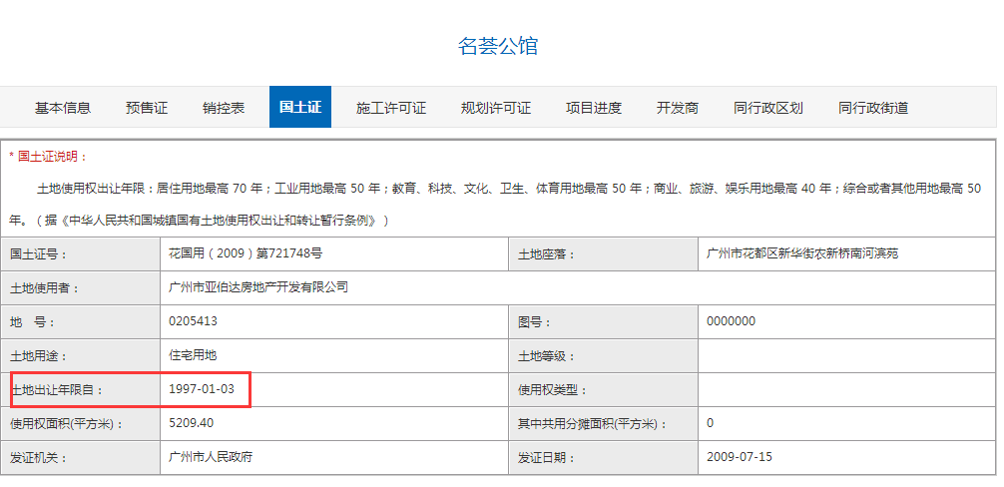Viewport: 1004px width, 487px height.
Task: Click the 土地等级 label cell
Action: point(604,356)
